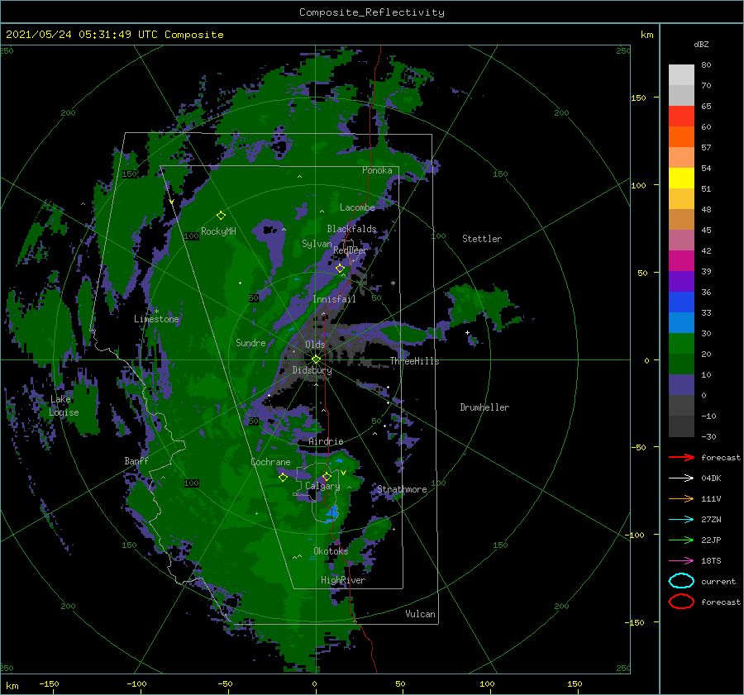Click the yellow diamond marker near Cochrane

coord(283,478)
